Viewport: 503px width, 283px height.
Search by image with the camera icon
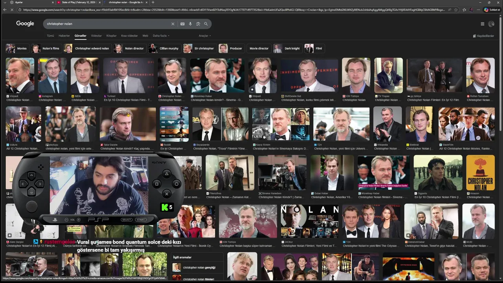point(198,24)
